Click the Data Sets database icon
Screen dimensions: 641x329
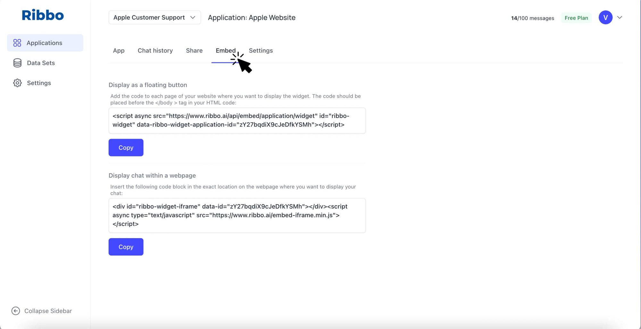17,63
